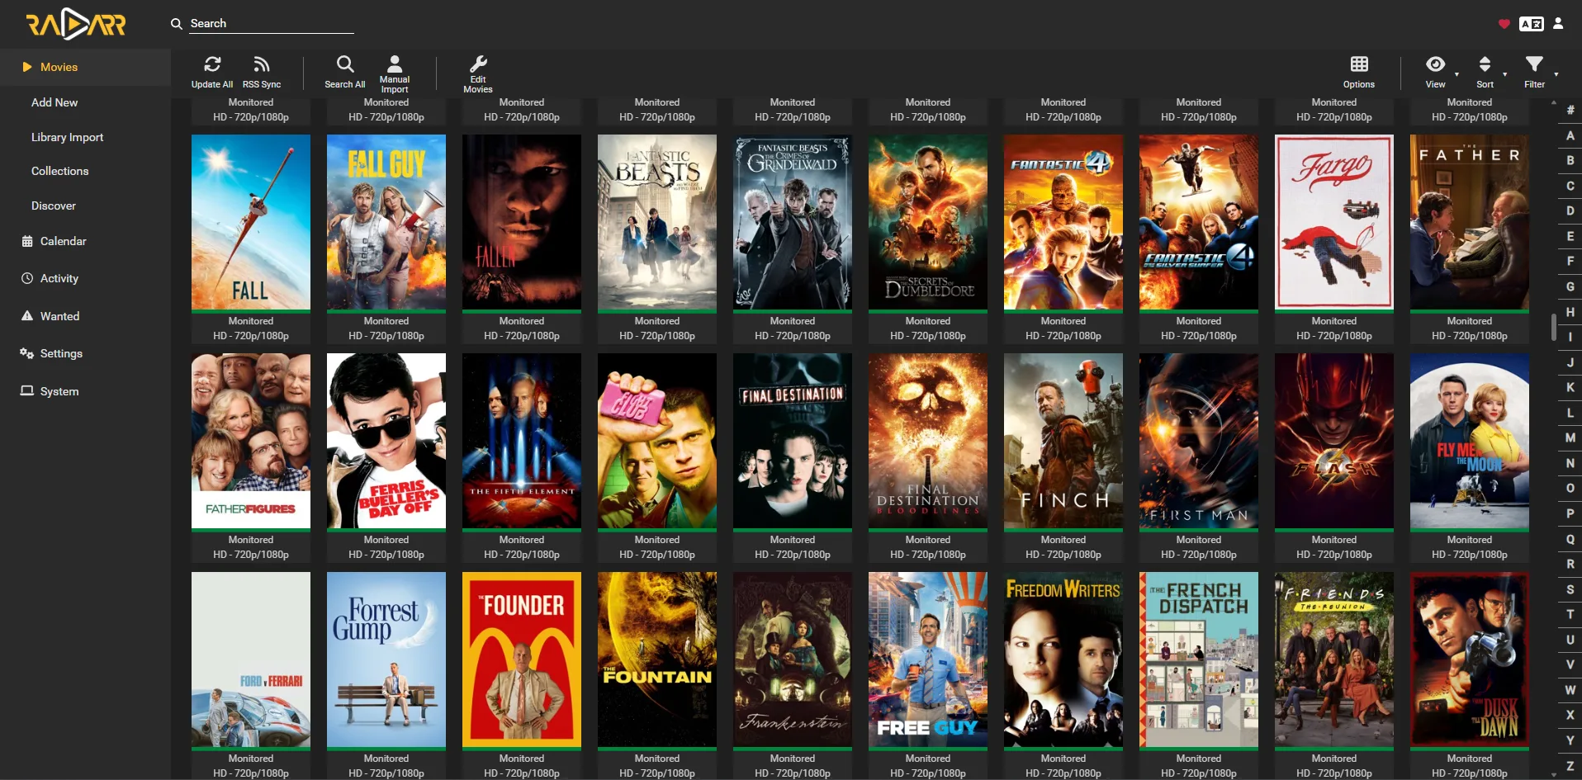Open The Father poster
The width and height of the screenshot is (1582, 780).
click(x=1470, y=222)
